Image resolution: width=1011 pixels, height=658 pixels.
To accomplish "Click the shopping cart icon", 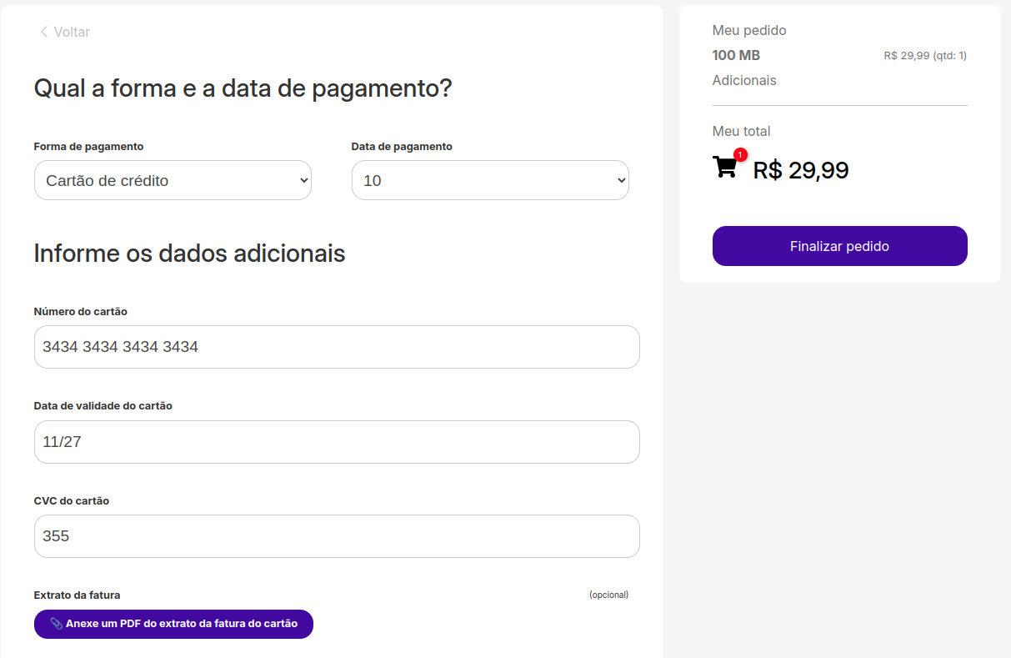I will click(725, 167).
